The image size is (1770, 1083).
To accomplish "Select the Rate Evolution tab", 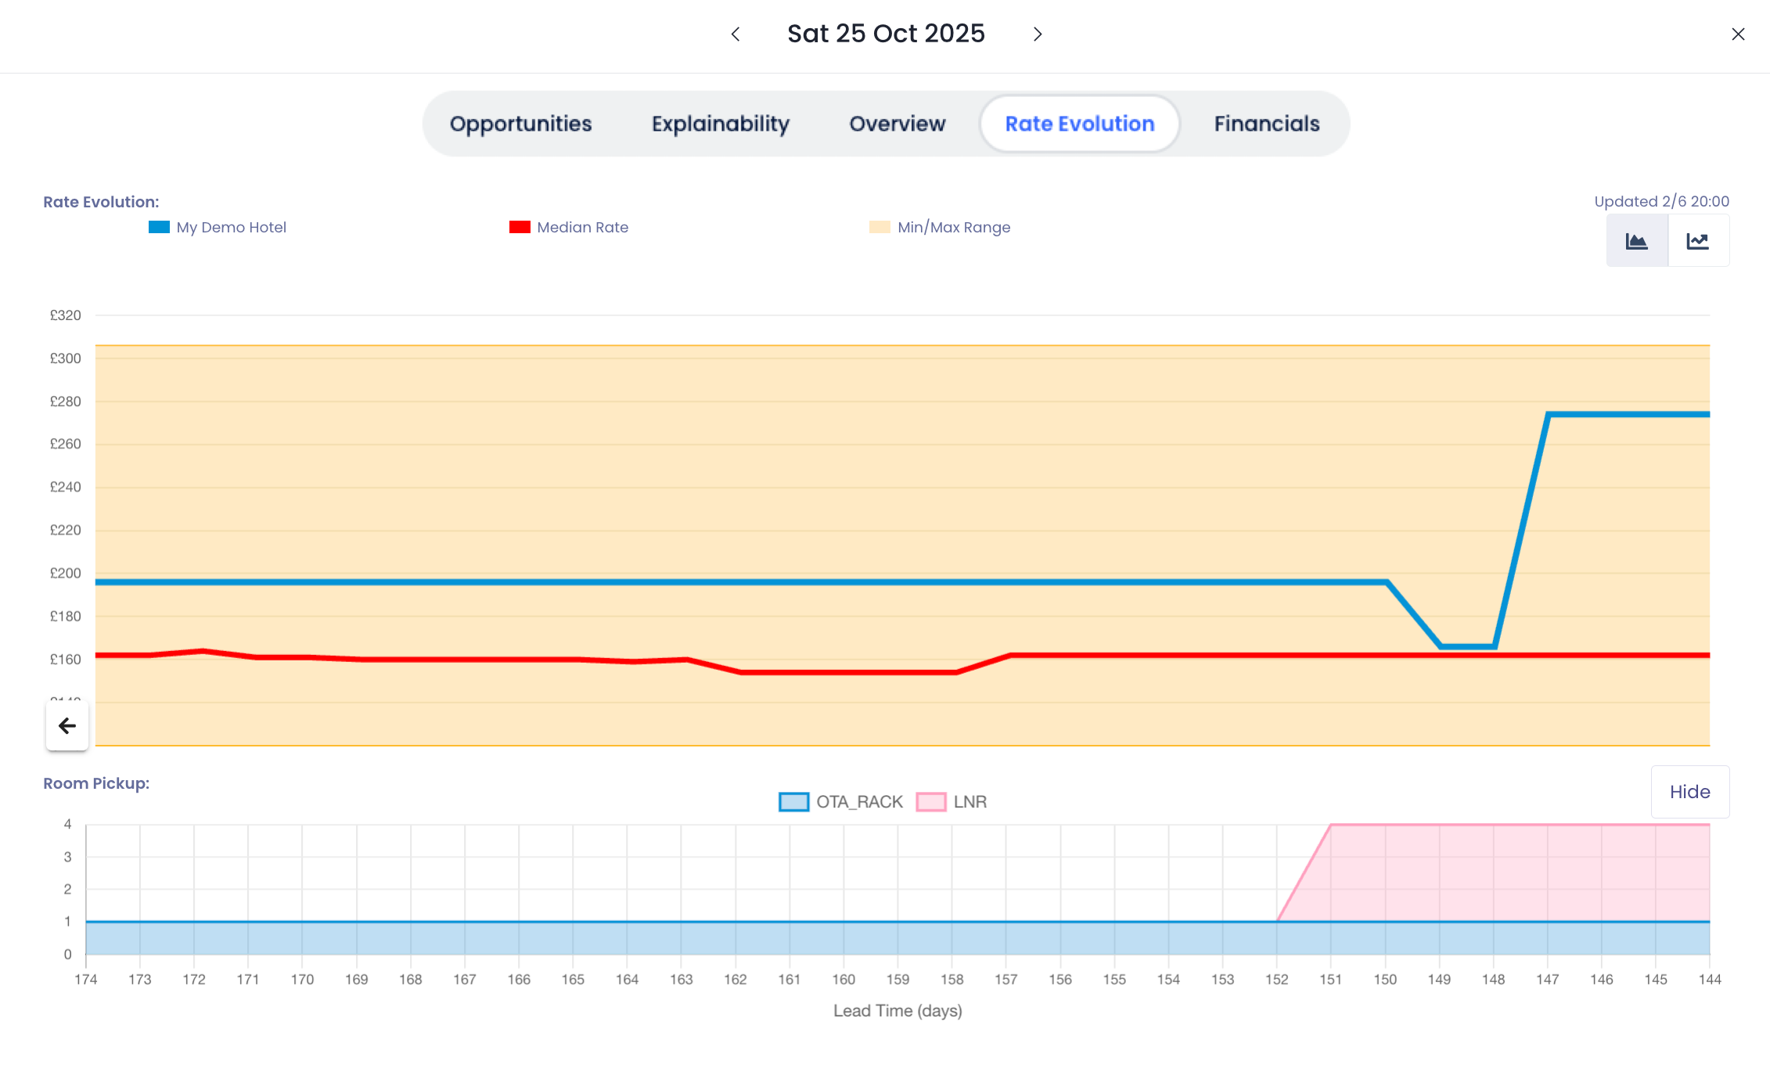I will pos(1079,124).
